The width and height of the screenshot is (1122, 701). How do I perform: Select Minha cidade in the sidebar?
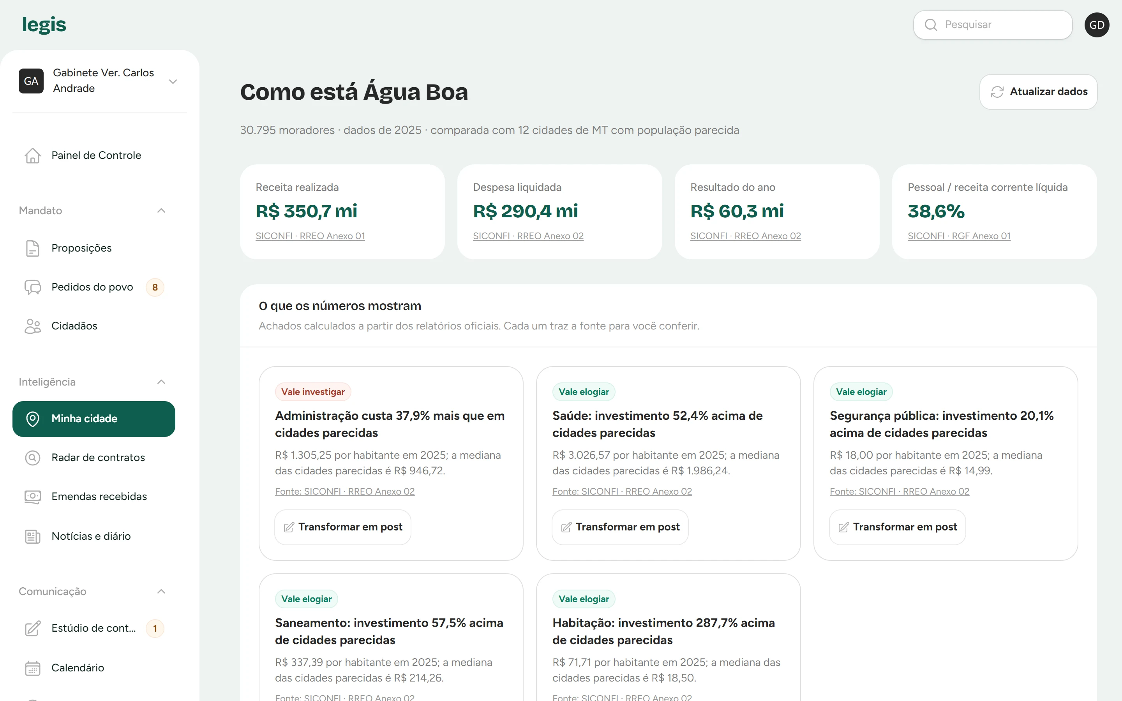point(93,419)
